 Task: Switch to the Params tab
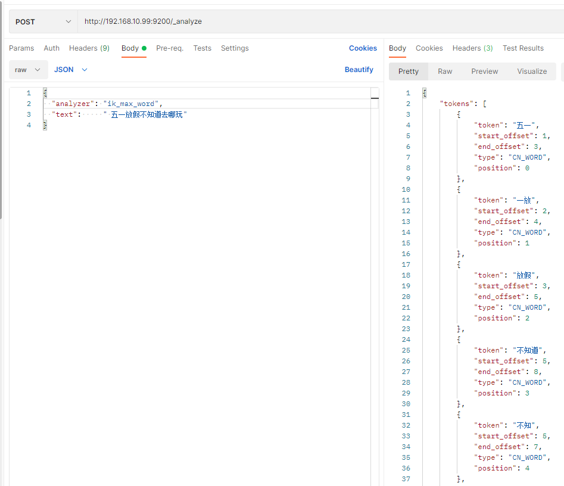click(21, 48)
